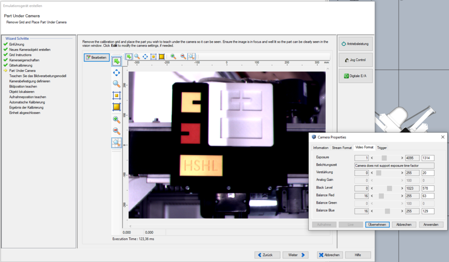Select the zoom-to-grid magnifier in vertical toolbar

coord(116,143)
